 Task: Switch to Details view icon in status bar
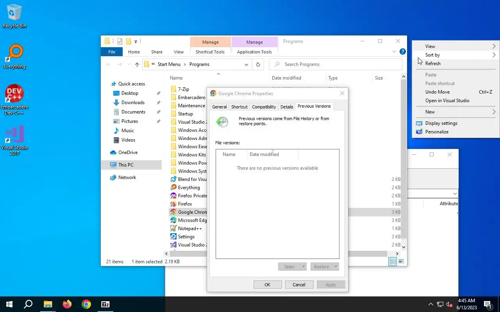tap(393, 261)
